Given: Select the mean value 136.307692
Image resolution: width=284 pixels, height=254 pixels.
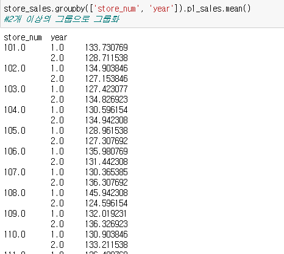Looking at the screenshot, I should coord(106,183).
